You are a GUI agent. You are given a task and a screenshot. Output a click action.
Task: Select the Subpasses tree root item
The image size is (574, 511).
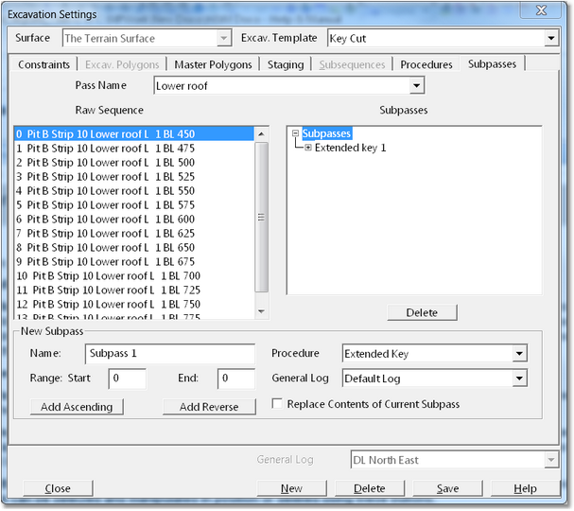pos(326,133)
